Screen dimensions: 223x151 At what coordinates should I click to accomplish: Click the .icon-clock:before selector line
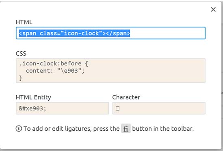pyautogui.click(x=54, y=63)
